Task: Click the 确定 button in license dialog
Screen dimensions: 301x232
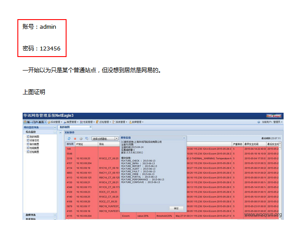Action: (x=176, y=208)
